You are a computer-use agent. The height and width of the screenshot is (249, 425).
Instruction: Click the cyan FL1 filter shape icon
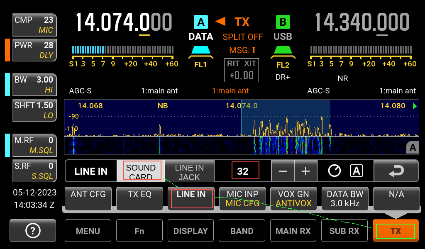click(x=201, y=52)
